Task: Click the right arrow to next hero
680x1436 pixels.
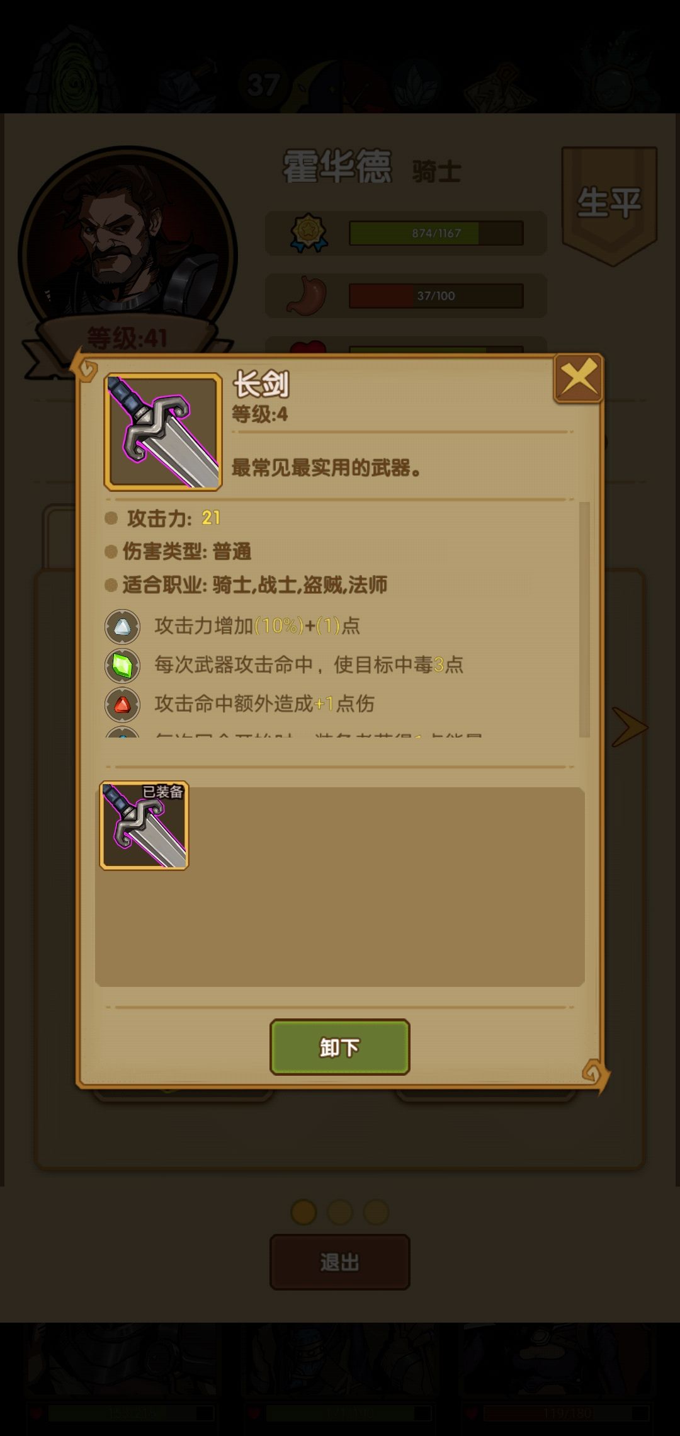Action: 630,727
